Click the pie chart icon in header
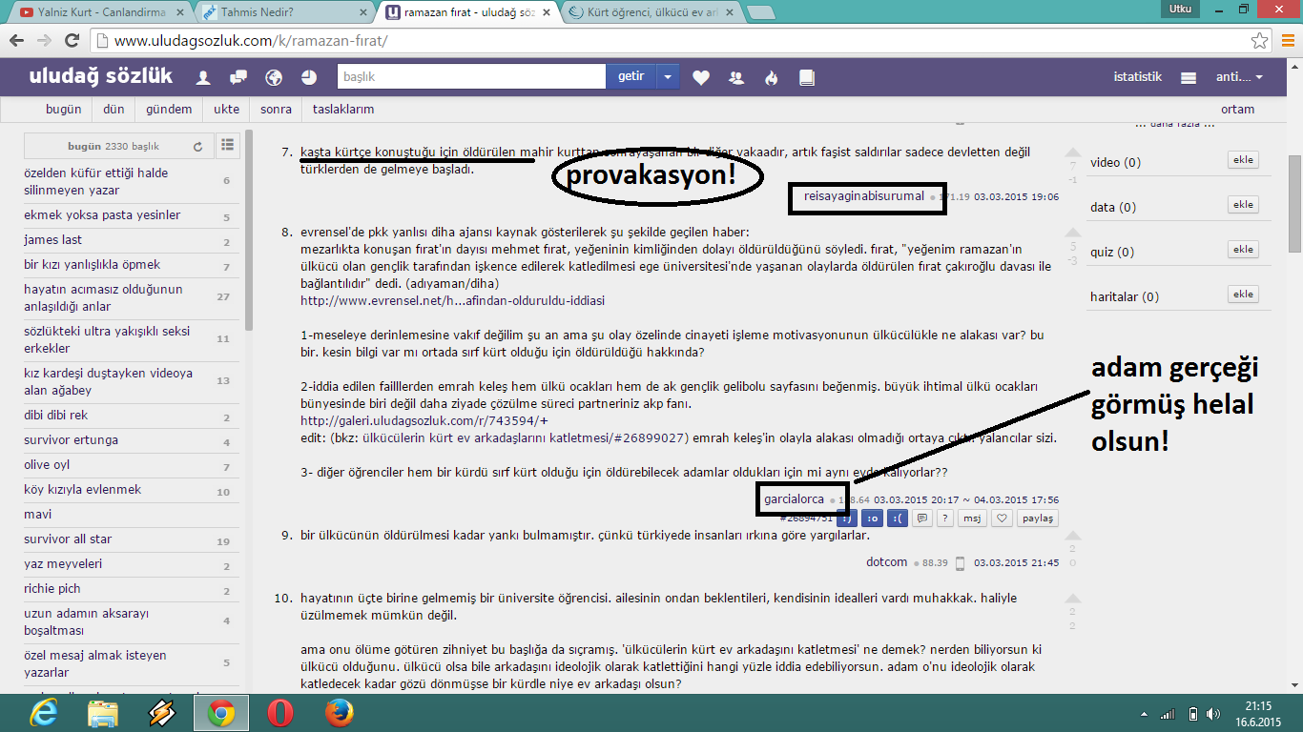The height and width of the screenshot is (732, 1303). (x=308, y=77)
